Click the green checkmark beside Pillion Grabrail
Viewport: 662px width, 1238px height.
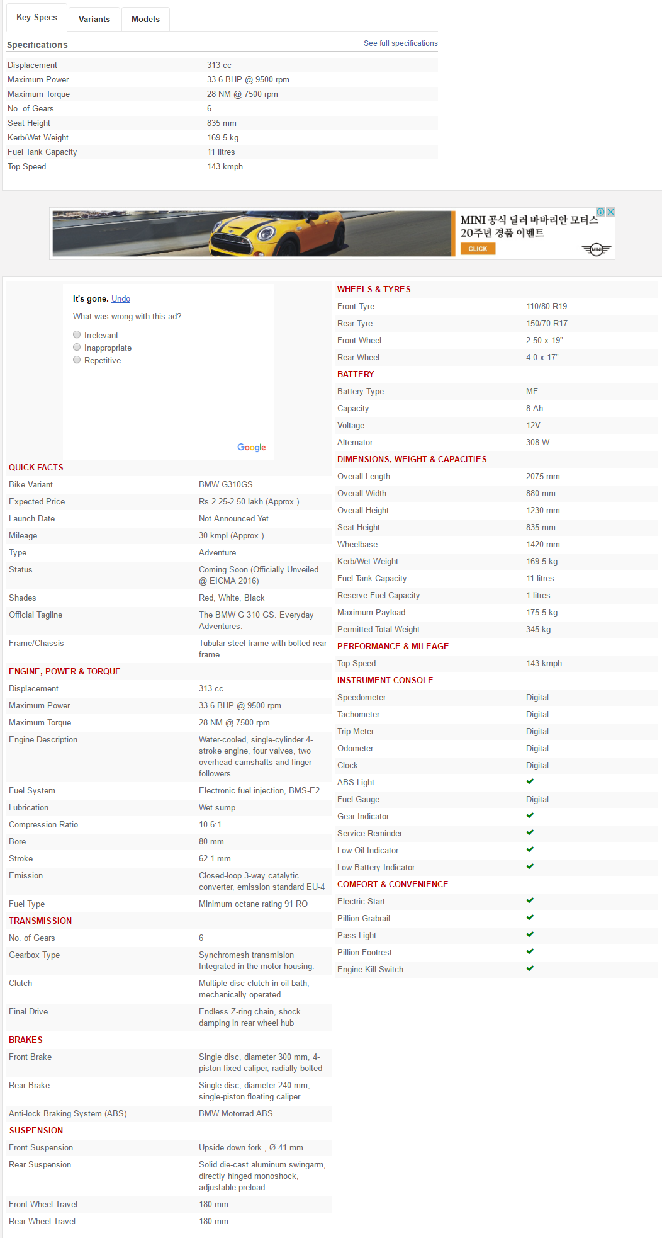coord(530,917)
